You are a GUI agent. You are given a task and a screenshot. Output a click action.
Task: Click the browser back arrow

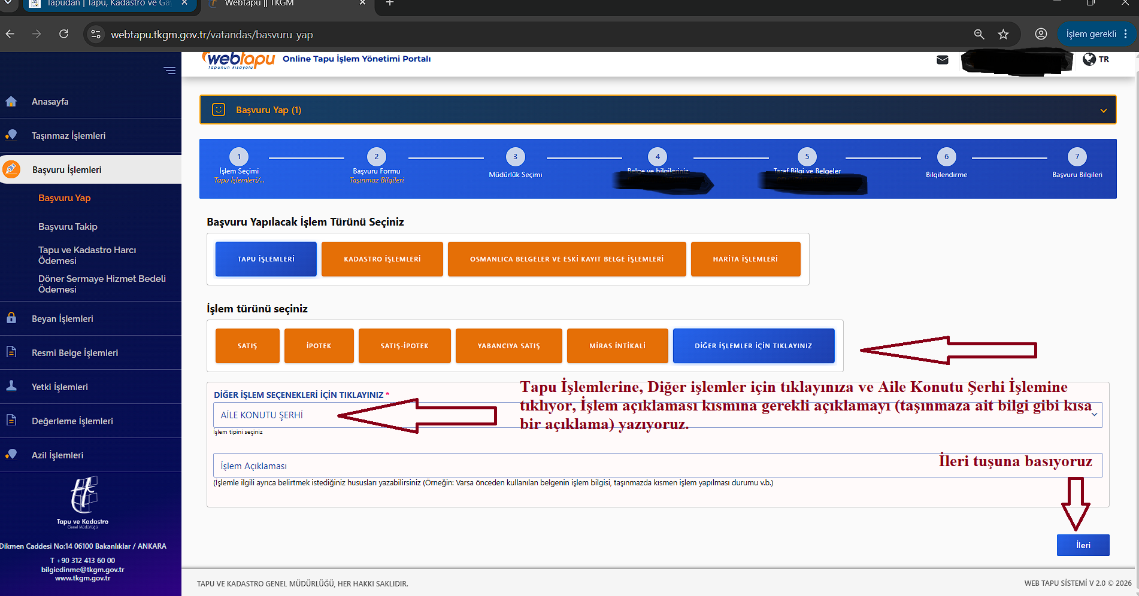10,34
